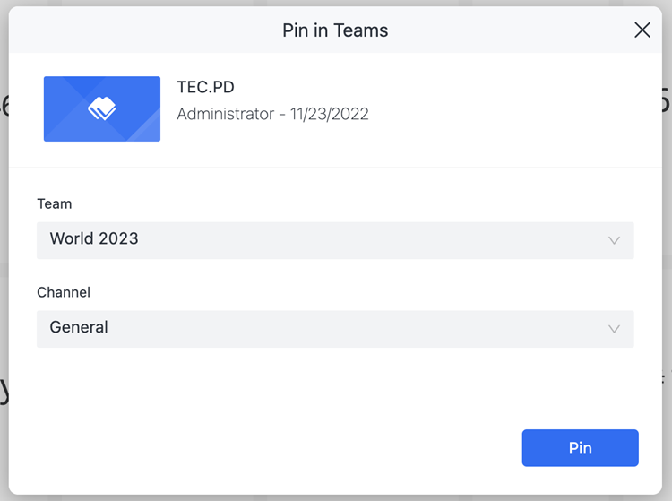672x501 pixels.
Task: Open the Team dropdown
Action: 335,240
